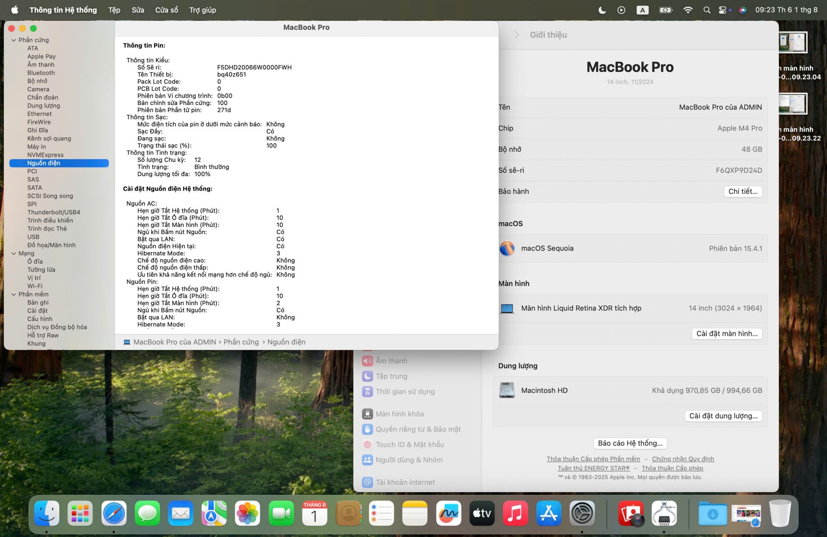The image size is (827, 537).
Task: Open Photo Booth in Dock
Action: tap(631, 513)
